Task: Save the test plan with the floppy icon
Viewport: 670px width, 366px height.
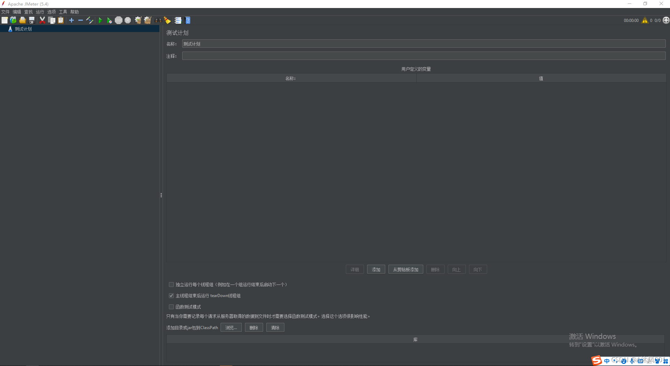Action: 32,20
